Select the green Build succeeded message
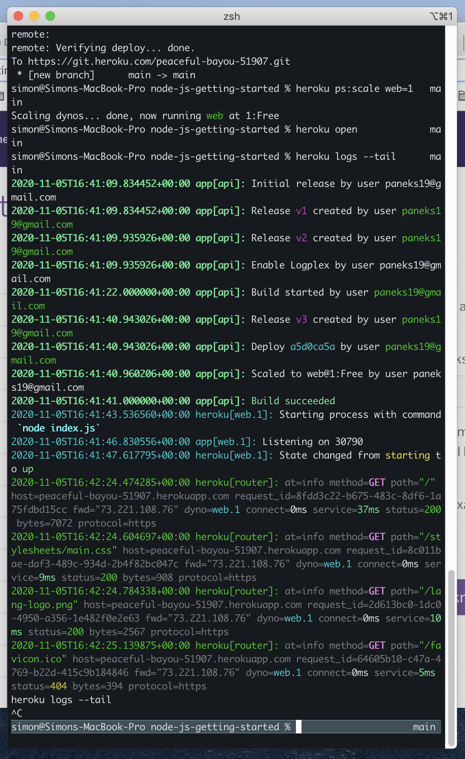The height and width of the screenshot is (759, 465). 293,401
